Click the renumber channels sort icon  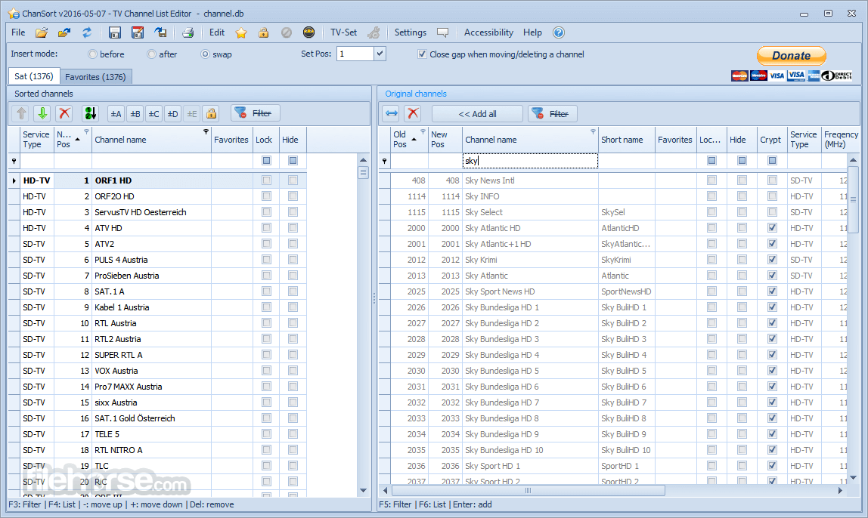90,113
